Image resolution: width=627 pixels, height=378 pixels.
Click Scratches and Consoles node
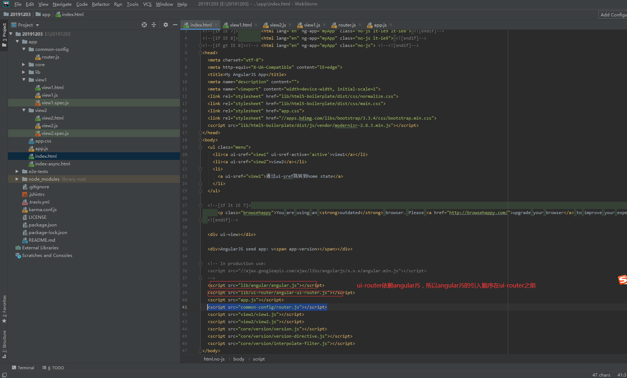47,255
